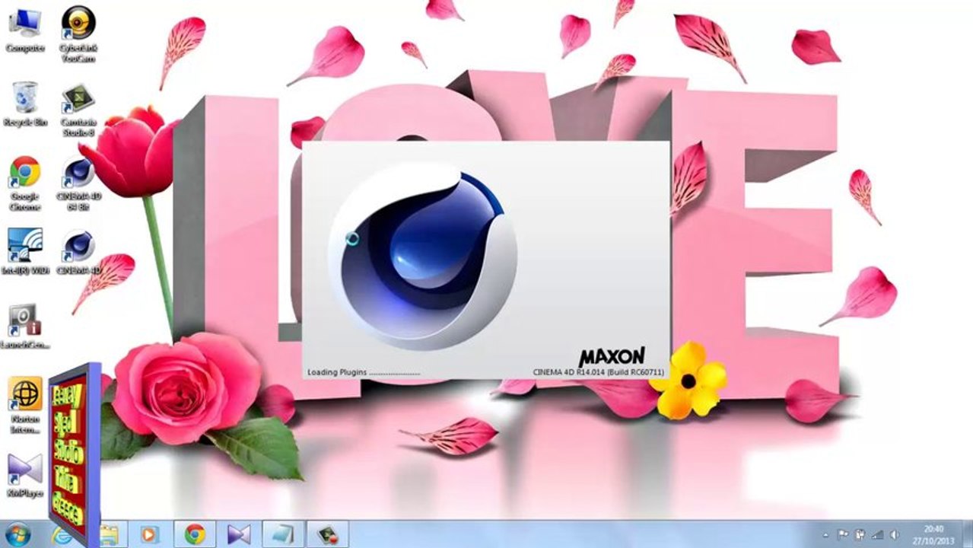
Task: Launch Camtasia Studio 8 shortcut
Action: tap(78, 109)
